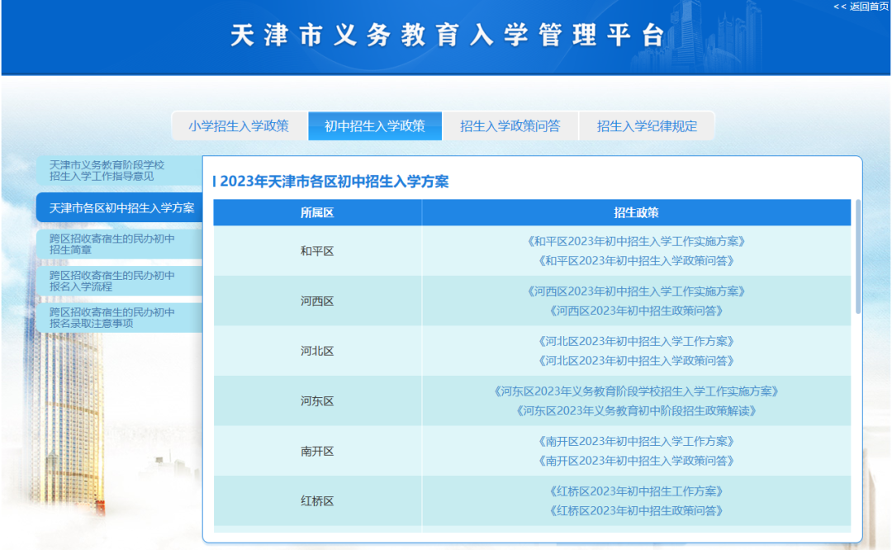Click the 天津市义务教育入学管理平台 title banner
The width and height of the screenshot is (892, 550).
pyautogui.click(x=448, y=36)
